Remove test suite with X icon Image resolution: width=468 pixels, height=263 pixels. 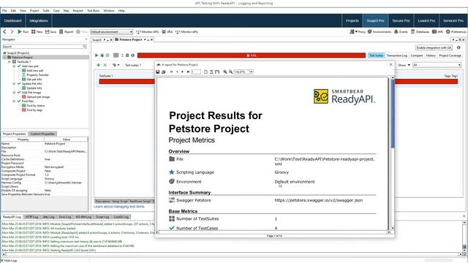105,65
